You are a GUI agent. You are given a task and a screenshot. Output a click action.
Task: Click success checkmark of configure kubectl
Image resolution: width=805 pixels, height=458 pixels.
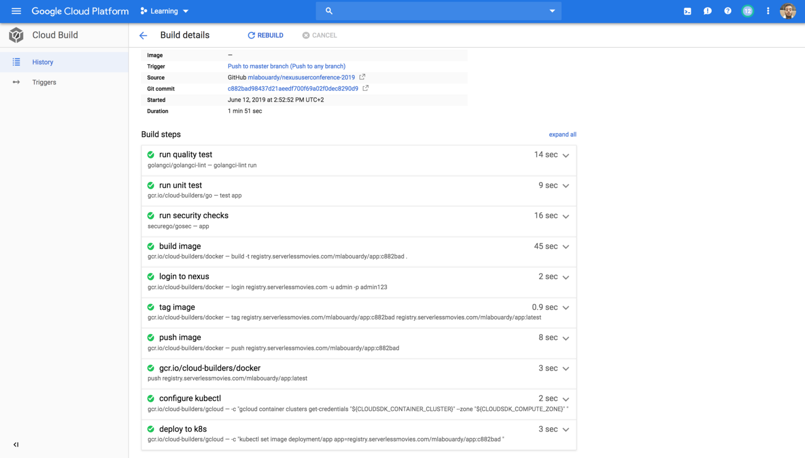[x=151, y=399]
